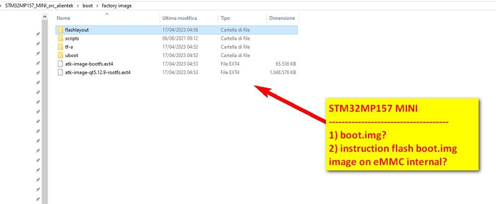Click the navigation pane scroll up arrow
The height and width of the screenshot is (204, 496).
click(45, 17)
